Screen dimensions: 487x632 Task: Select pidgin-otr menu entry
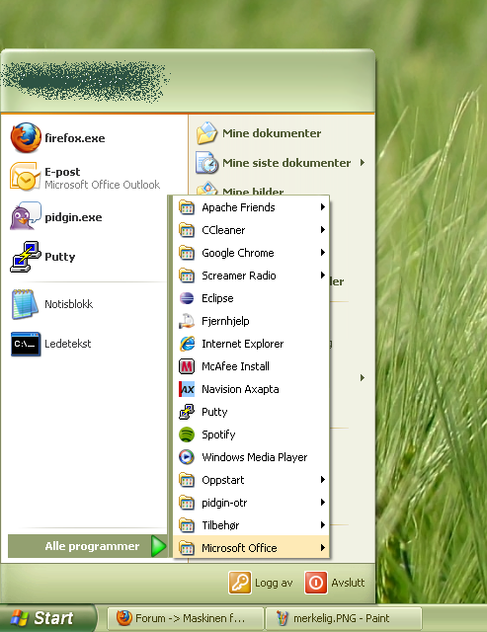coord(251,503)
